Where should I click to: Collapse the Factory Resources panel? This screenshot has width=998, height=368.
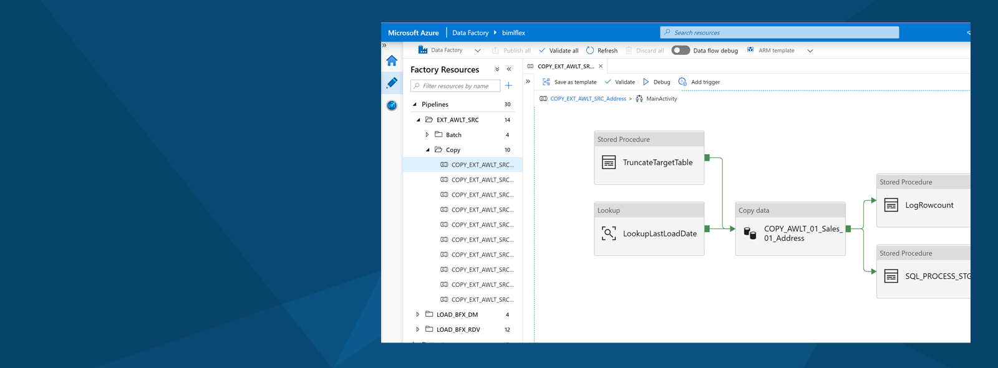(509, 69)
